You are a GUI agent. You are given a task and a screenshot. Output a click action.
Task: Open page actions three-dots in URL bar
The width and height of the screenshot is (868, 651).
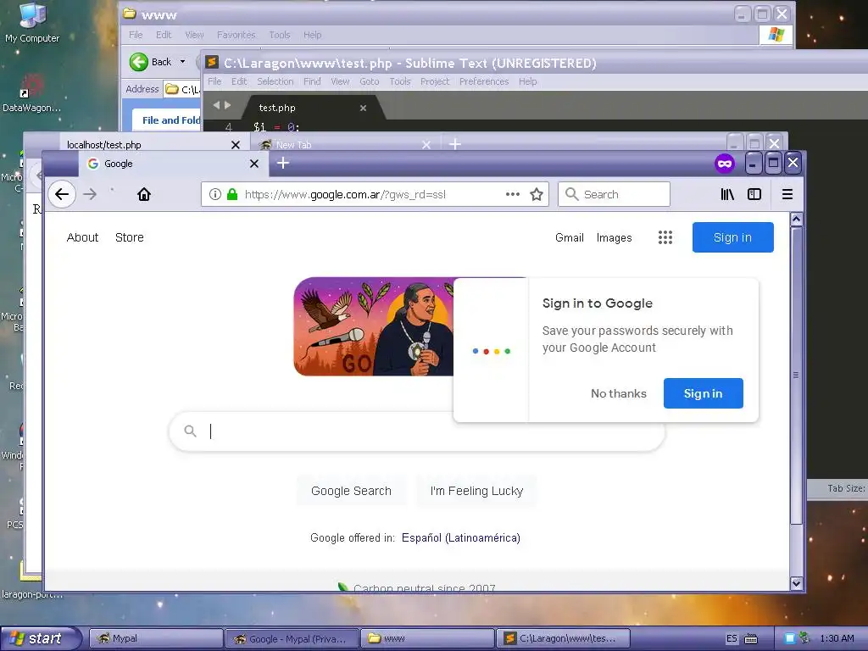coord(513,194)
